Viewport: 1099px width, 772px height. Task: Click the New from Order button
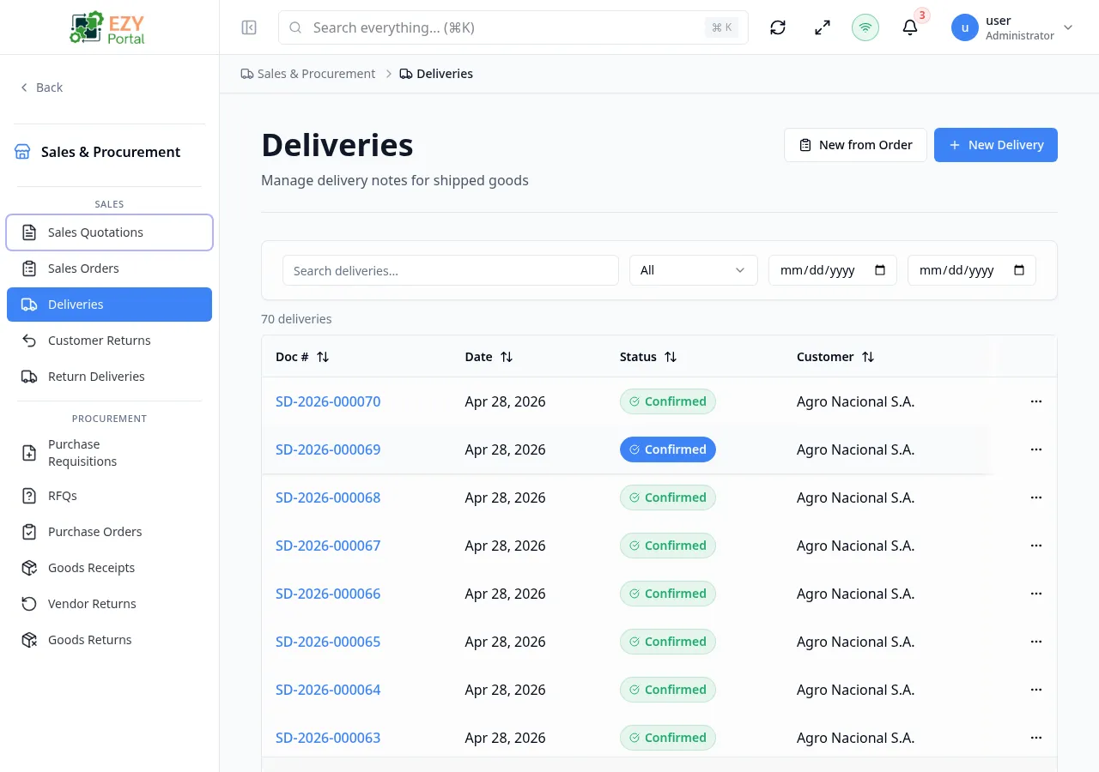tap(855, 145)
